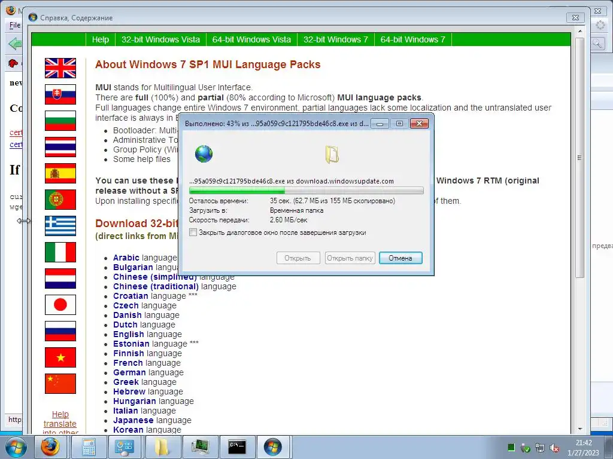Open the Help tab
This screenshot has width=613, height=459.
click(101, 39)
